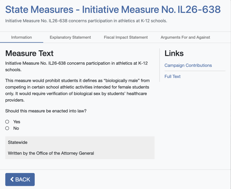Click the Measure Text heading
Screen dimensions: 231x189
tap(29, 53)
